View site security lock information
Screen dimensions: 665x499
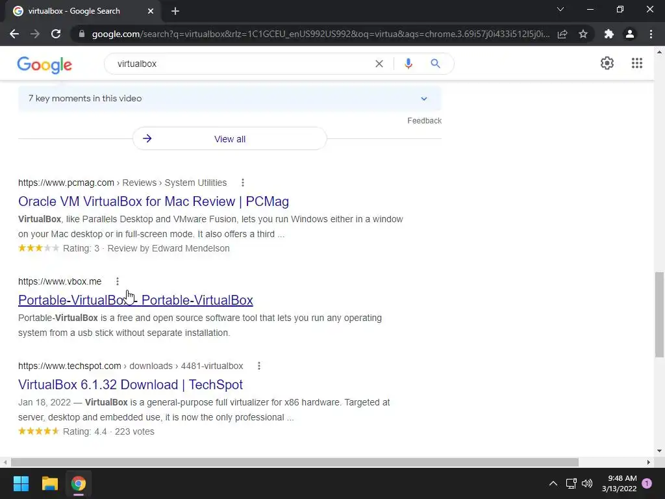(x=82, y=34)
